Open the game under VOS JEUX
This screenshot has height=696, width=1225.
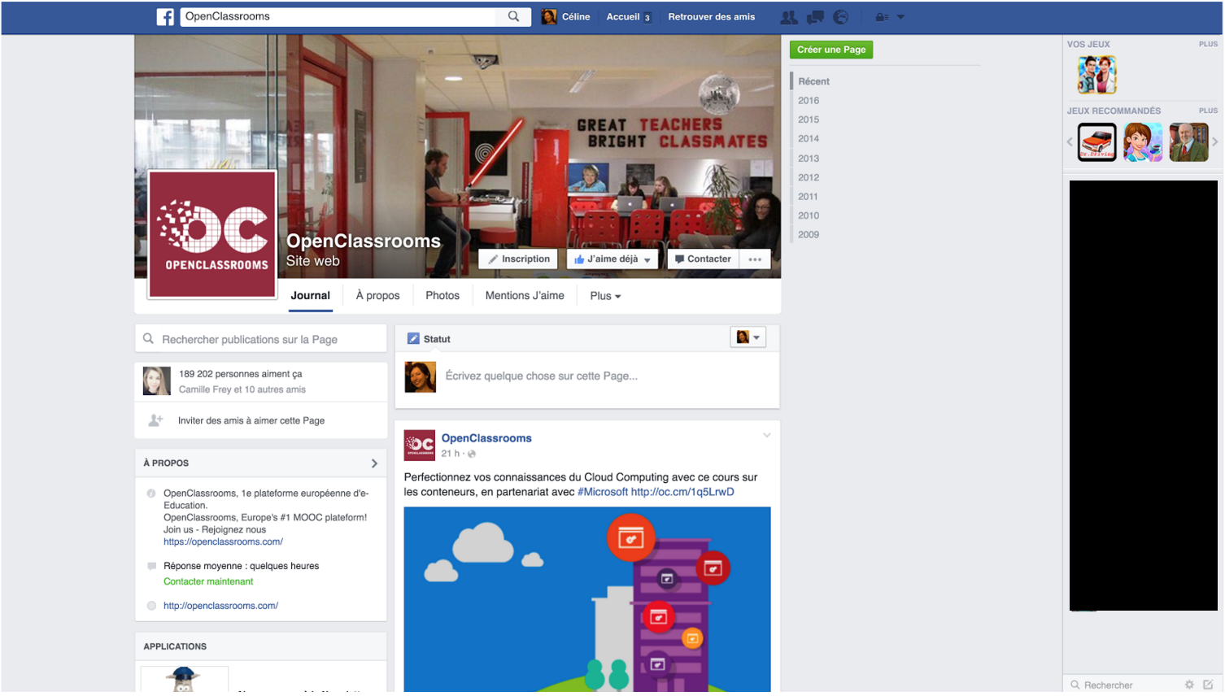(x=1096, y=75)
